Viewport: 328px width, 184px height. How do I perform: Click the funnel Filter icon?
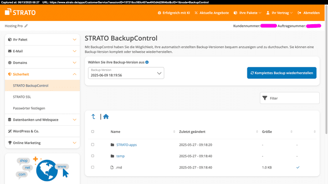click(265, 98)
